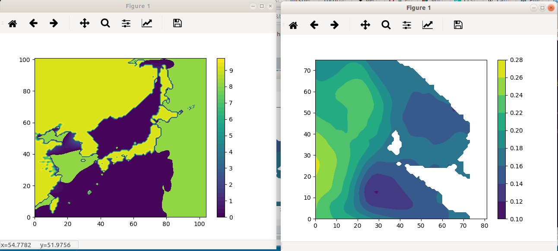The image size is (558, 251).
Task: Activate magnifier Zoom tool in right figure
Action: (x=386, y=25)
